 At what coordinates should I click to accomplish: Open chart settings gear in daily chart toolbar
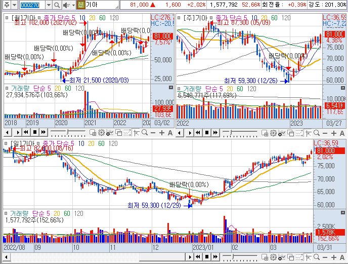(273, 257)
